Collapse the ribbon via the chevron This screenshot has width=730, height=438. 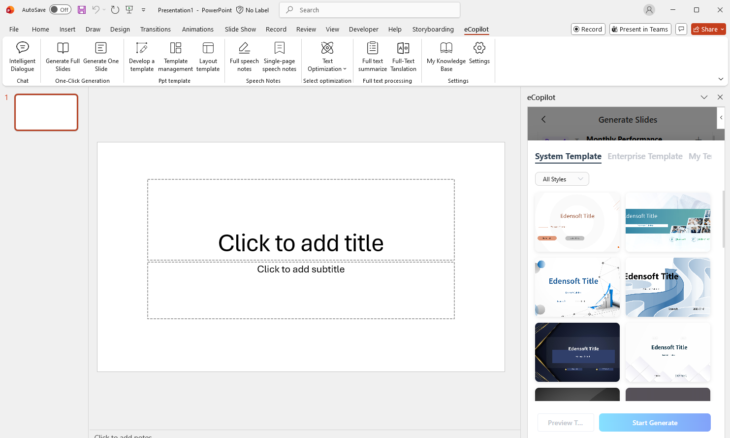(721, 79)
